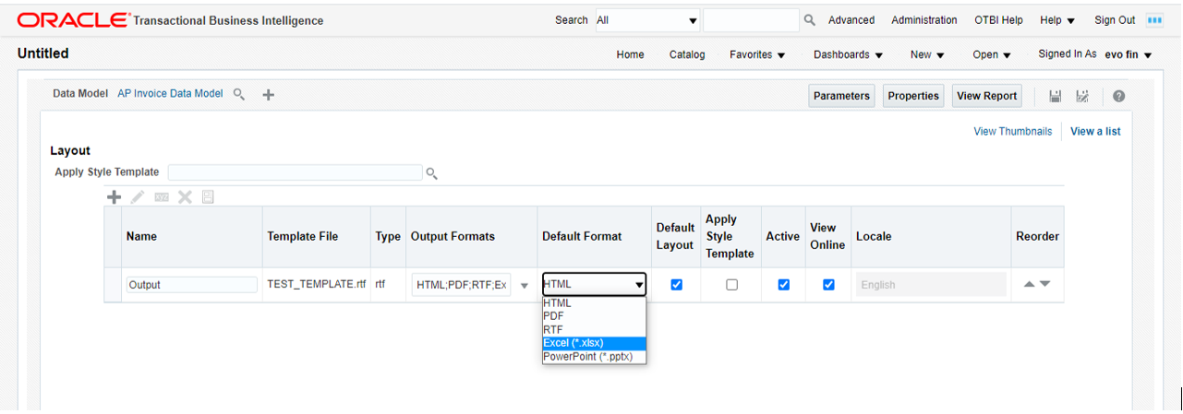Viewport: 1183px width, 414px height.
Task: Open the Search scope dropdown showing All
Action: tap(646, 20)
